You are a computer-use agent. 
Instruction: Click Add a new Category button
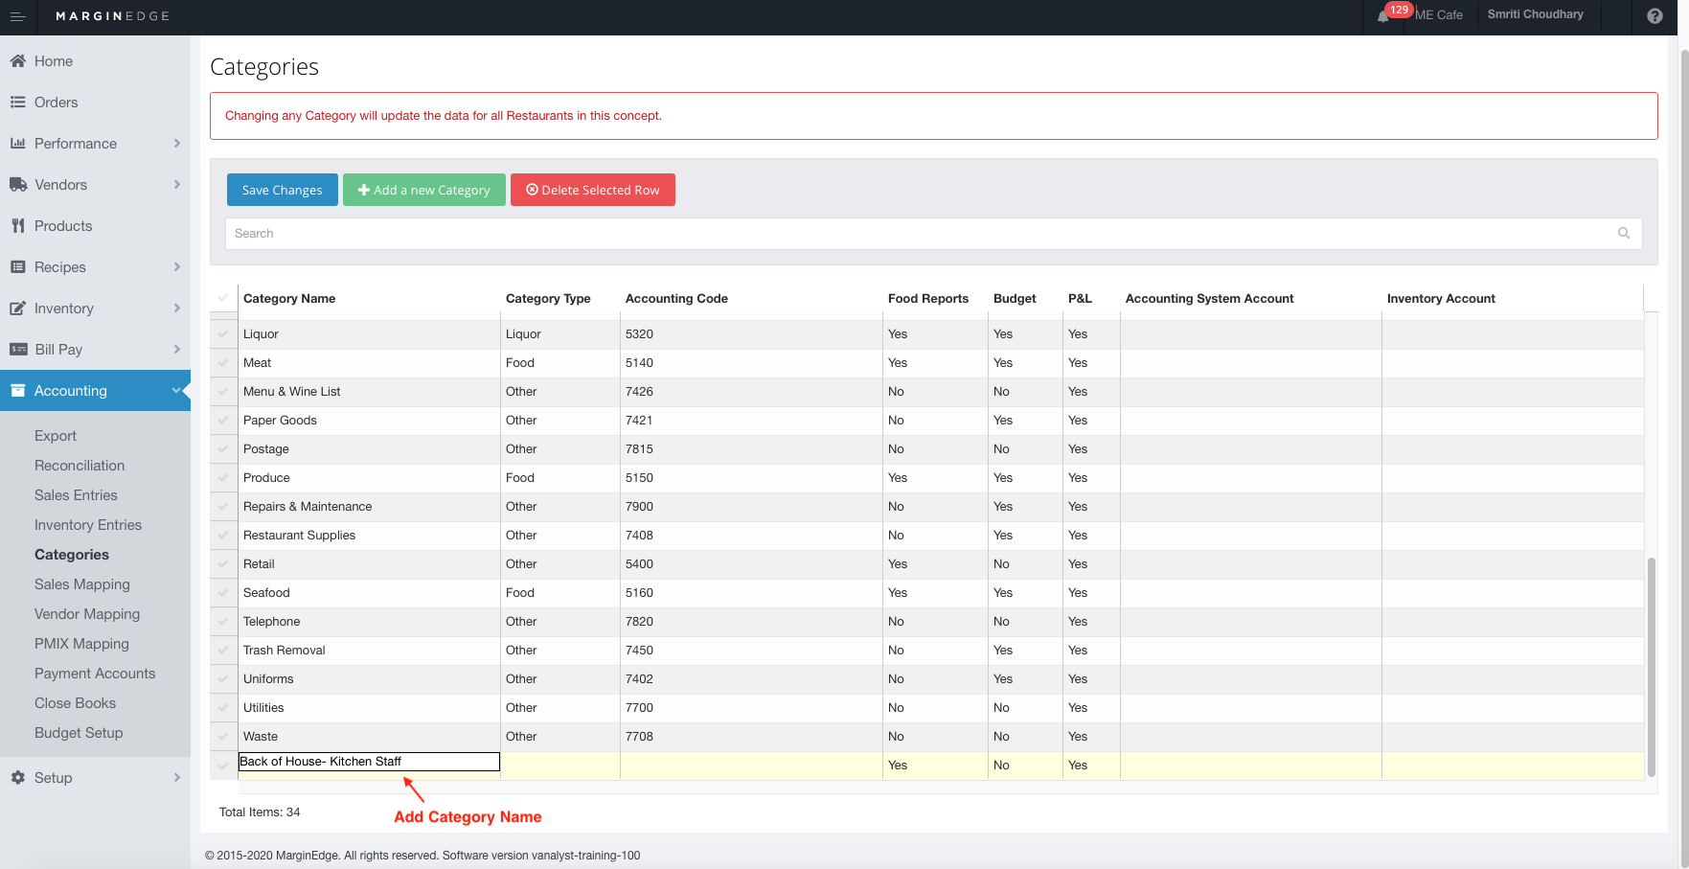(x=424, y=190)
